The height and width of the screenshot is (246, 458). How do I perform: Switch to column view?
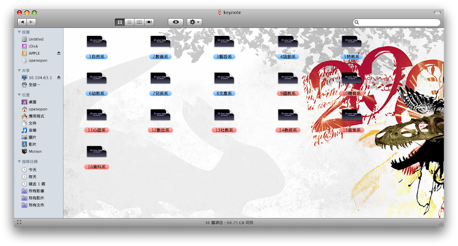(139, 22)
